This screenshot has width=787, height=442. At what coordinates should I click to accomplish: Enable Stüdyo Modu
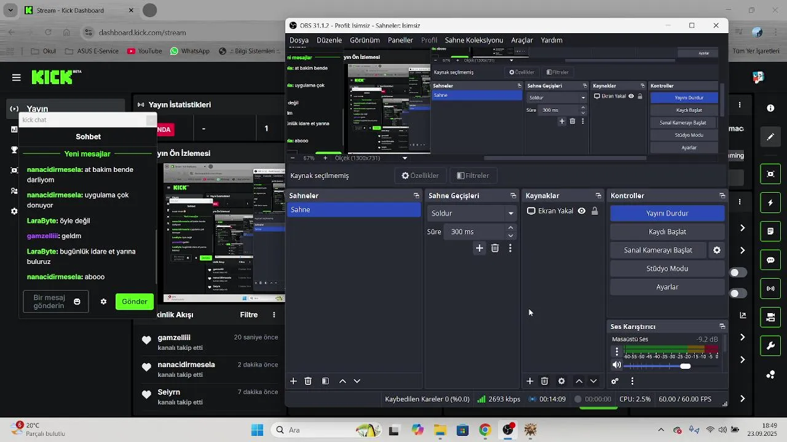(x=667, y=268)
